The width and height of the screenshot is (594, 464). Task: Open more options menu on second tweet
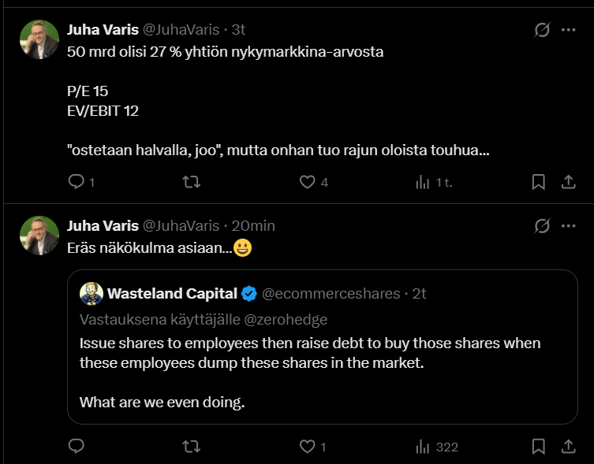point(568,226)
